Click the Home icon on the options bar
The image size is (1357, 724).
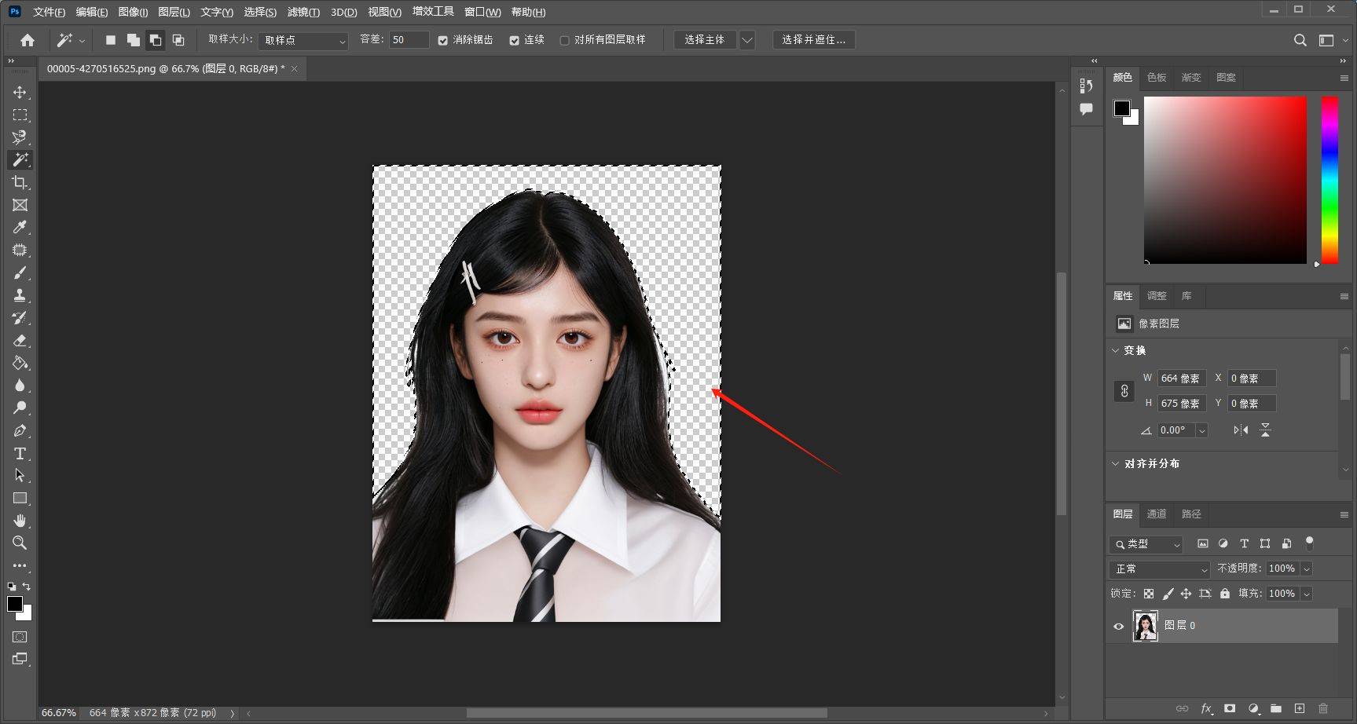click(28, 39)
